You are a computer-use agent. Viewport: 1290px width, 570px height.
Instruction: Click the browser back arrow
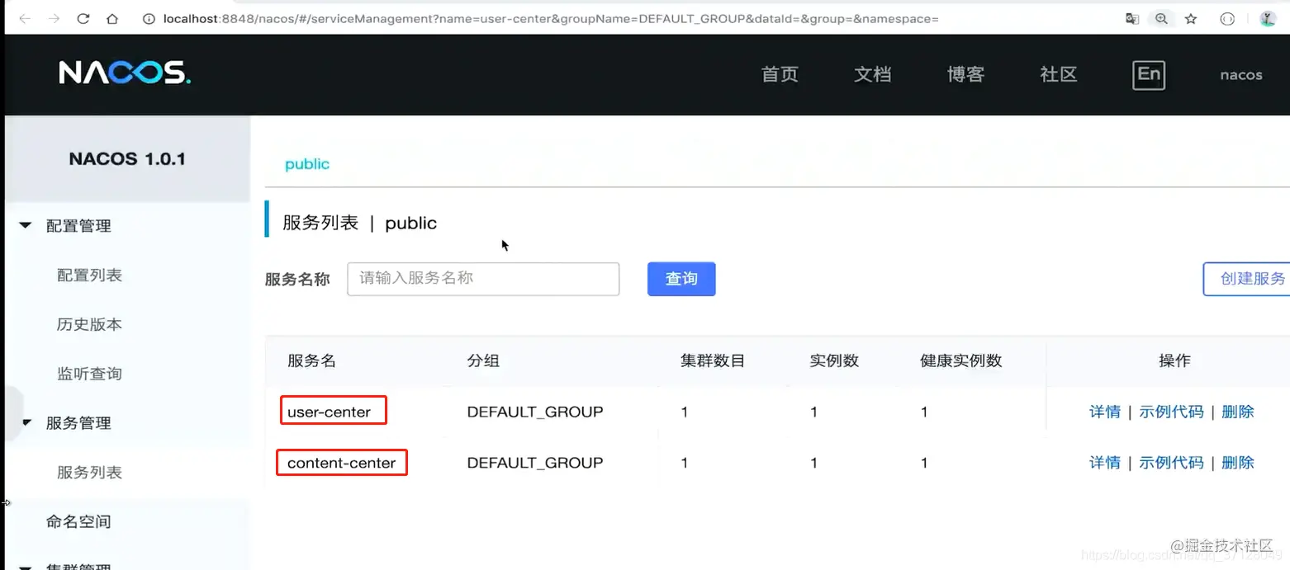pyautogui.click(x=25, y=19)
